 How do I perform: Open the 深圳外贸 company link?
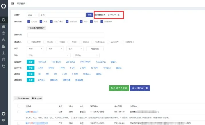tap(37, 123)
